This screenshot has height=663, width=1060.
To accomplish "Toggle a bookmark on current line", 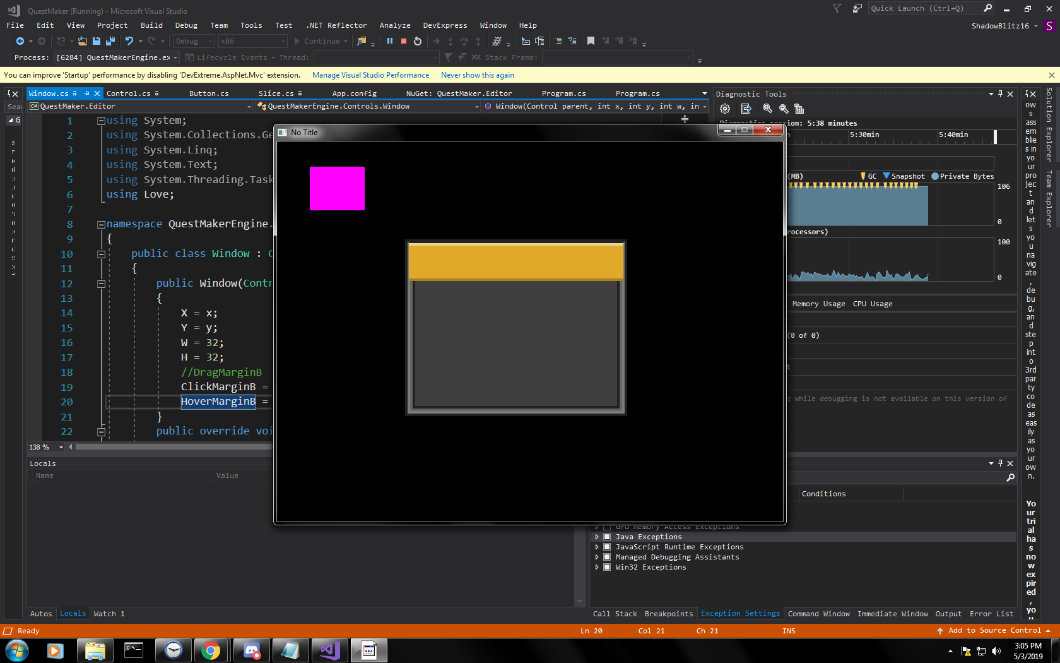I will click(590, 40).
